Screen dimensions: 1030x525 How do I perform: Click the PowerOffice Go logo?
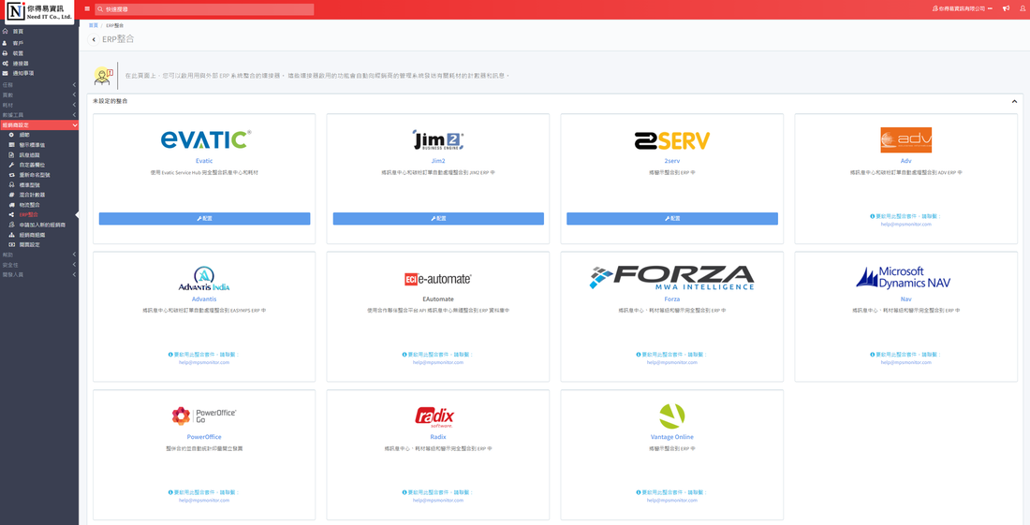[204, 416]
